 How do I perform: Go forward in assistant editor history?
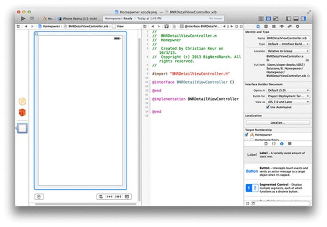pyautogui.click(x=159, y=26)
